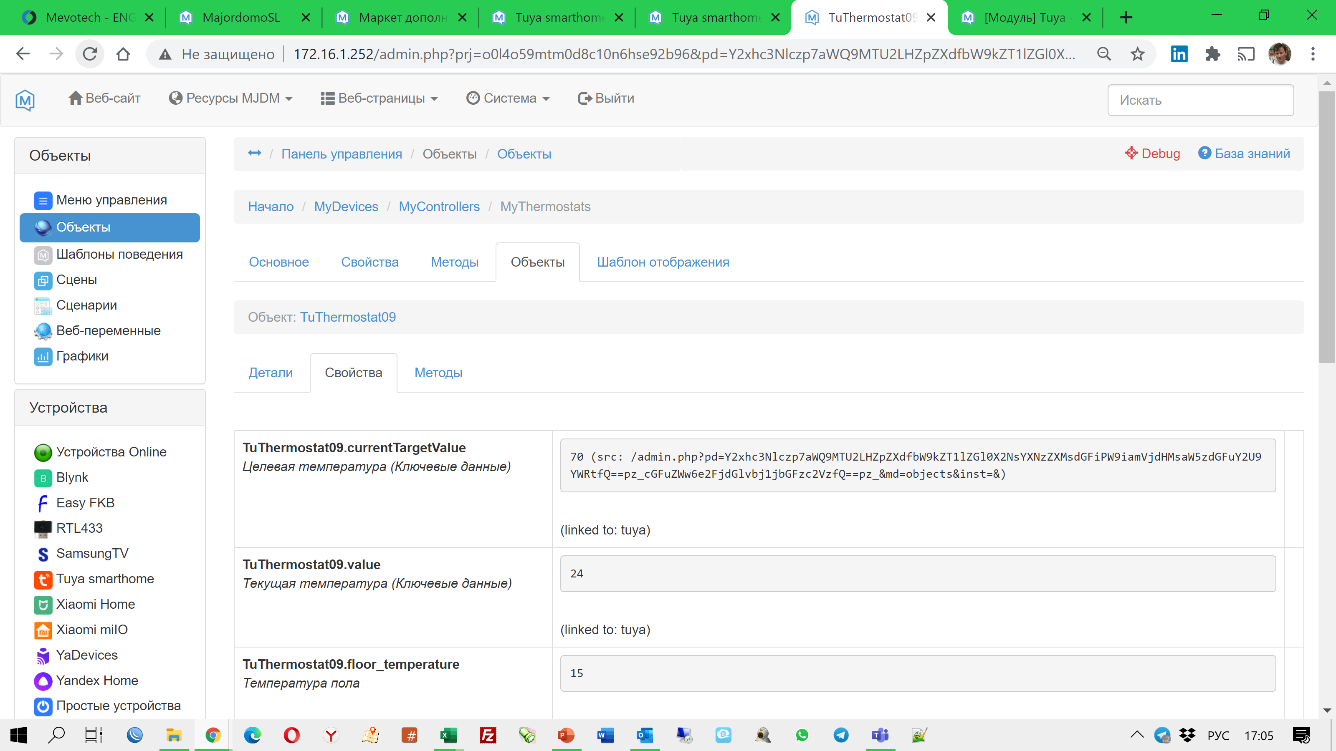1336x751 pixels.
Task: Select the Детали sub-tab
Action: 270,373
